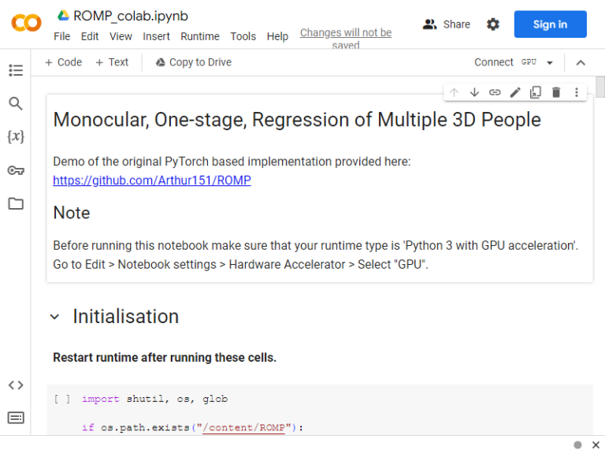Image resolution: width=605 pixels, height=454 pixels.
Task: Add a new Text cell
Action: click(x=112, y=62)
